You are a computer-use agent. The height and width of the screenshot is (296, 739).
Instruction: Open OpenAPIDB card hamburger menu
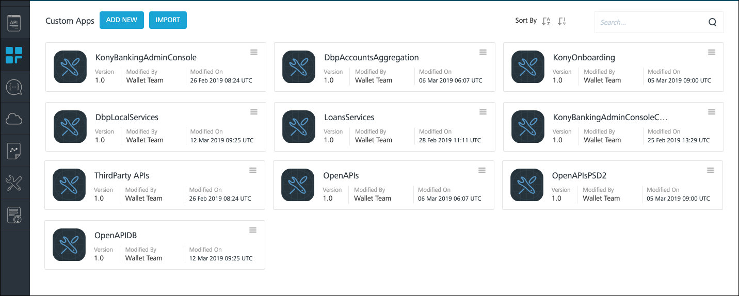253,230
